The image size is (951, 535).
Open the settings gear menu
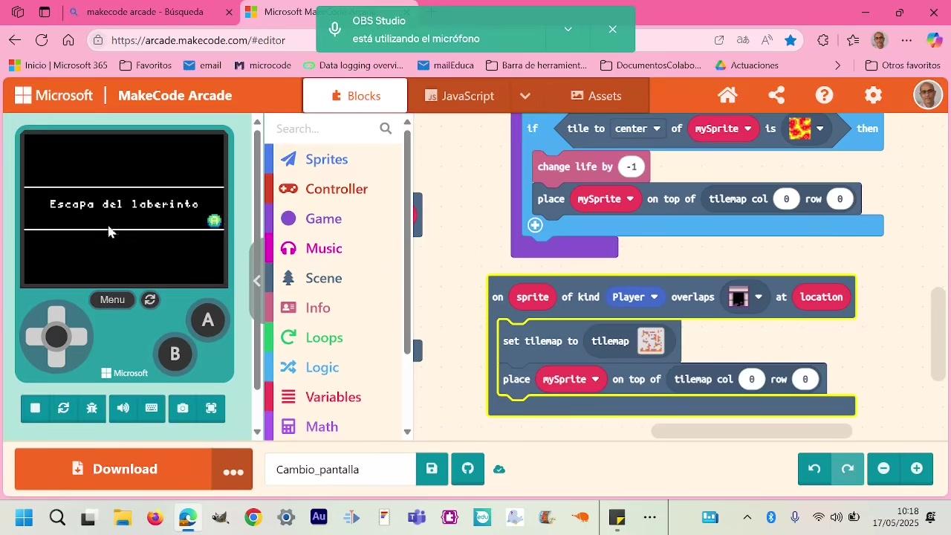(x=874, y=95)
